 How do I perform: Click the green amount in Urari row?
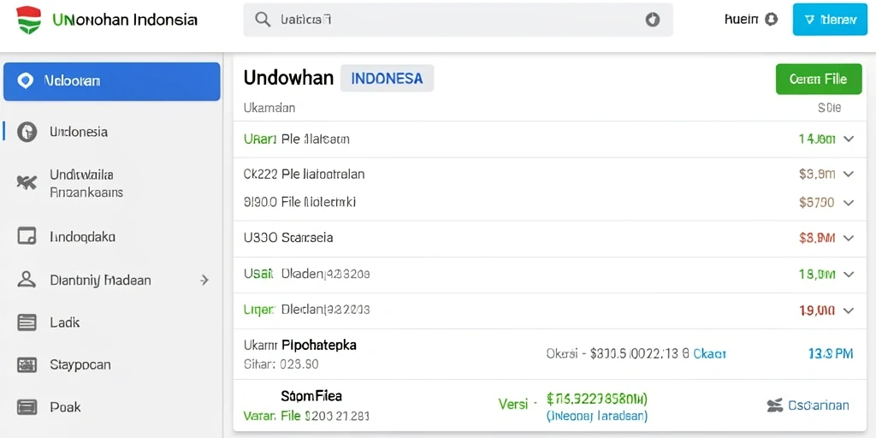pos(817,139)
